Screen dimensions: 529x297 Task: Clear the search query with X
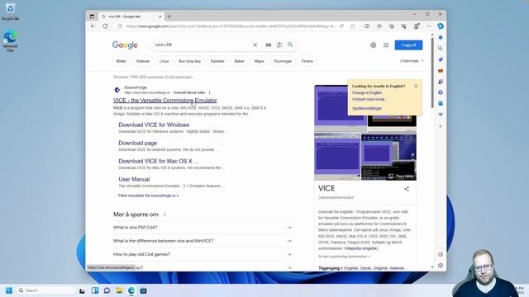pos(255,45)
